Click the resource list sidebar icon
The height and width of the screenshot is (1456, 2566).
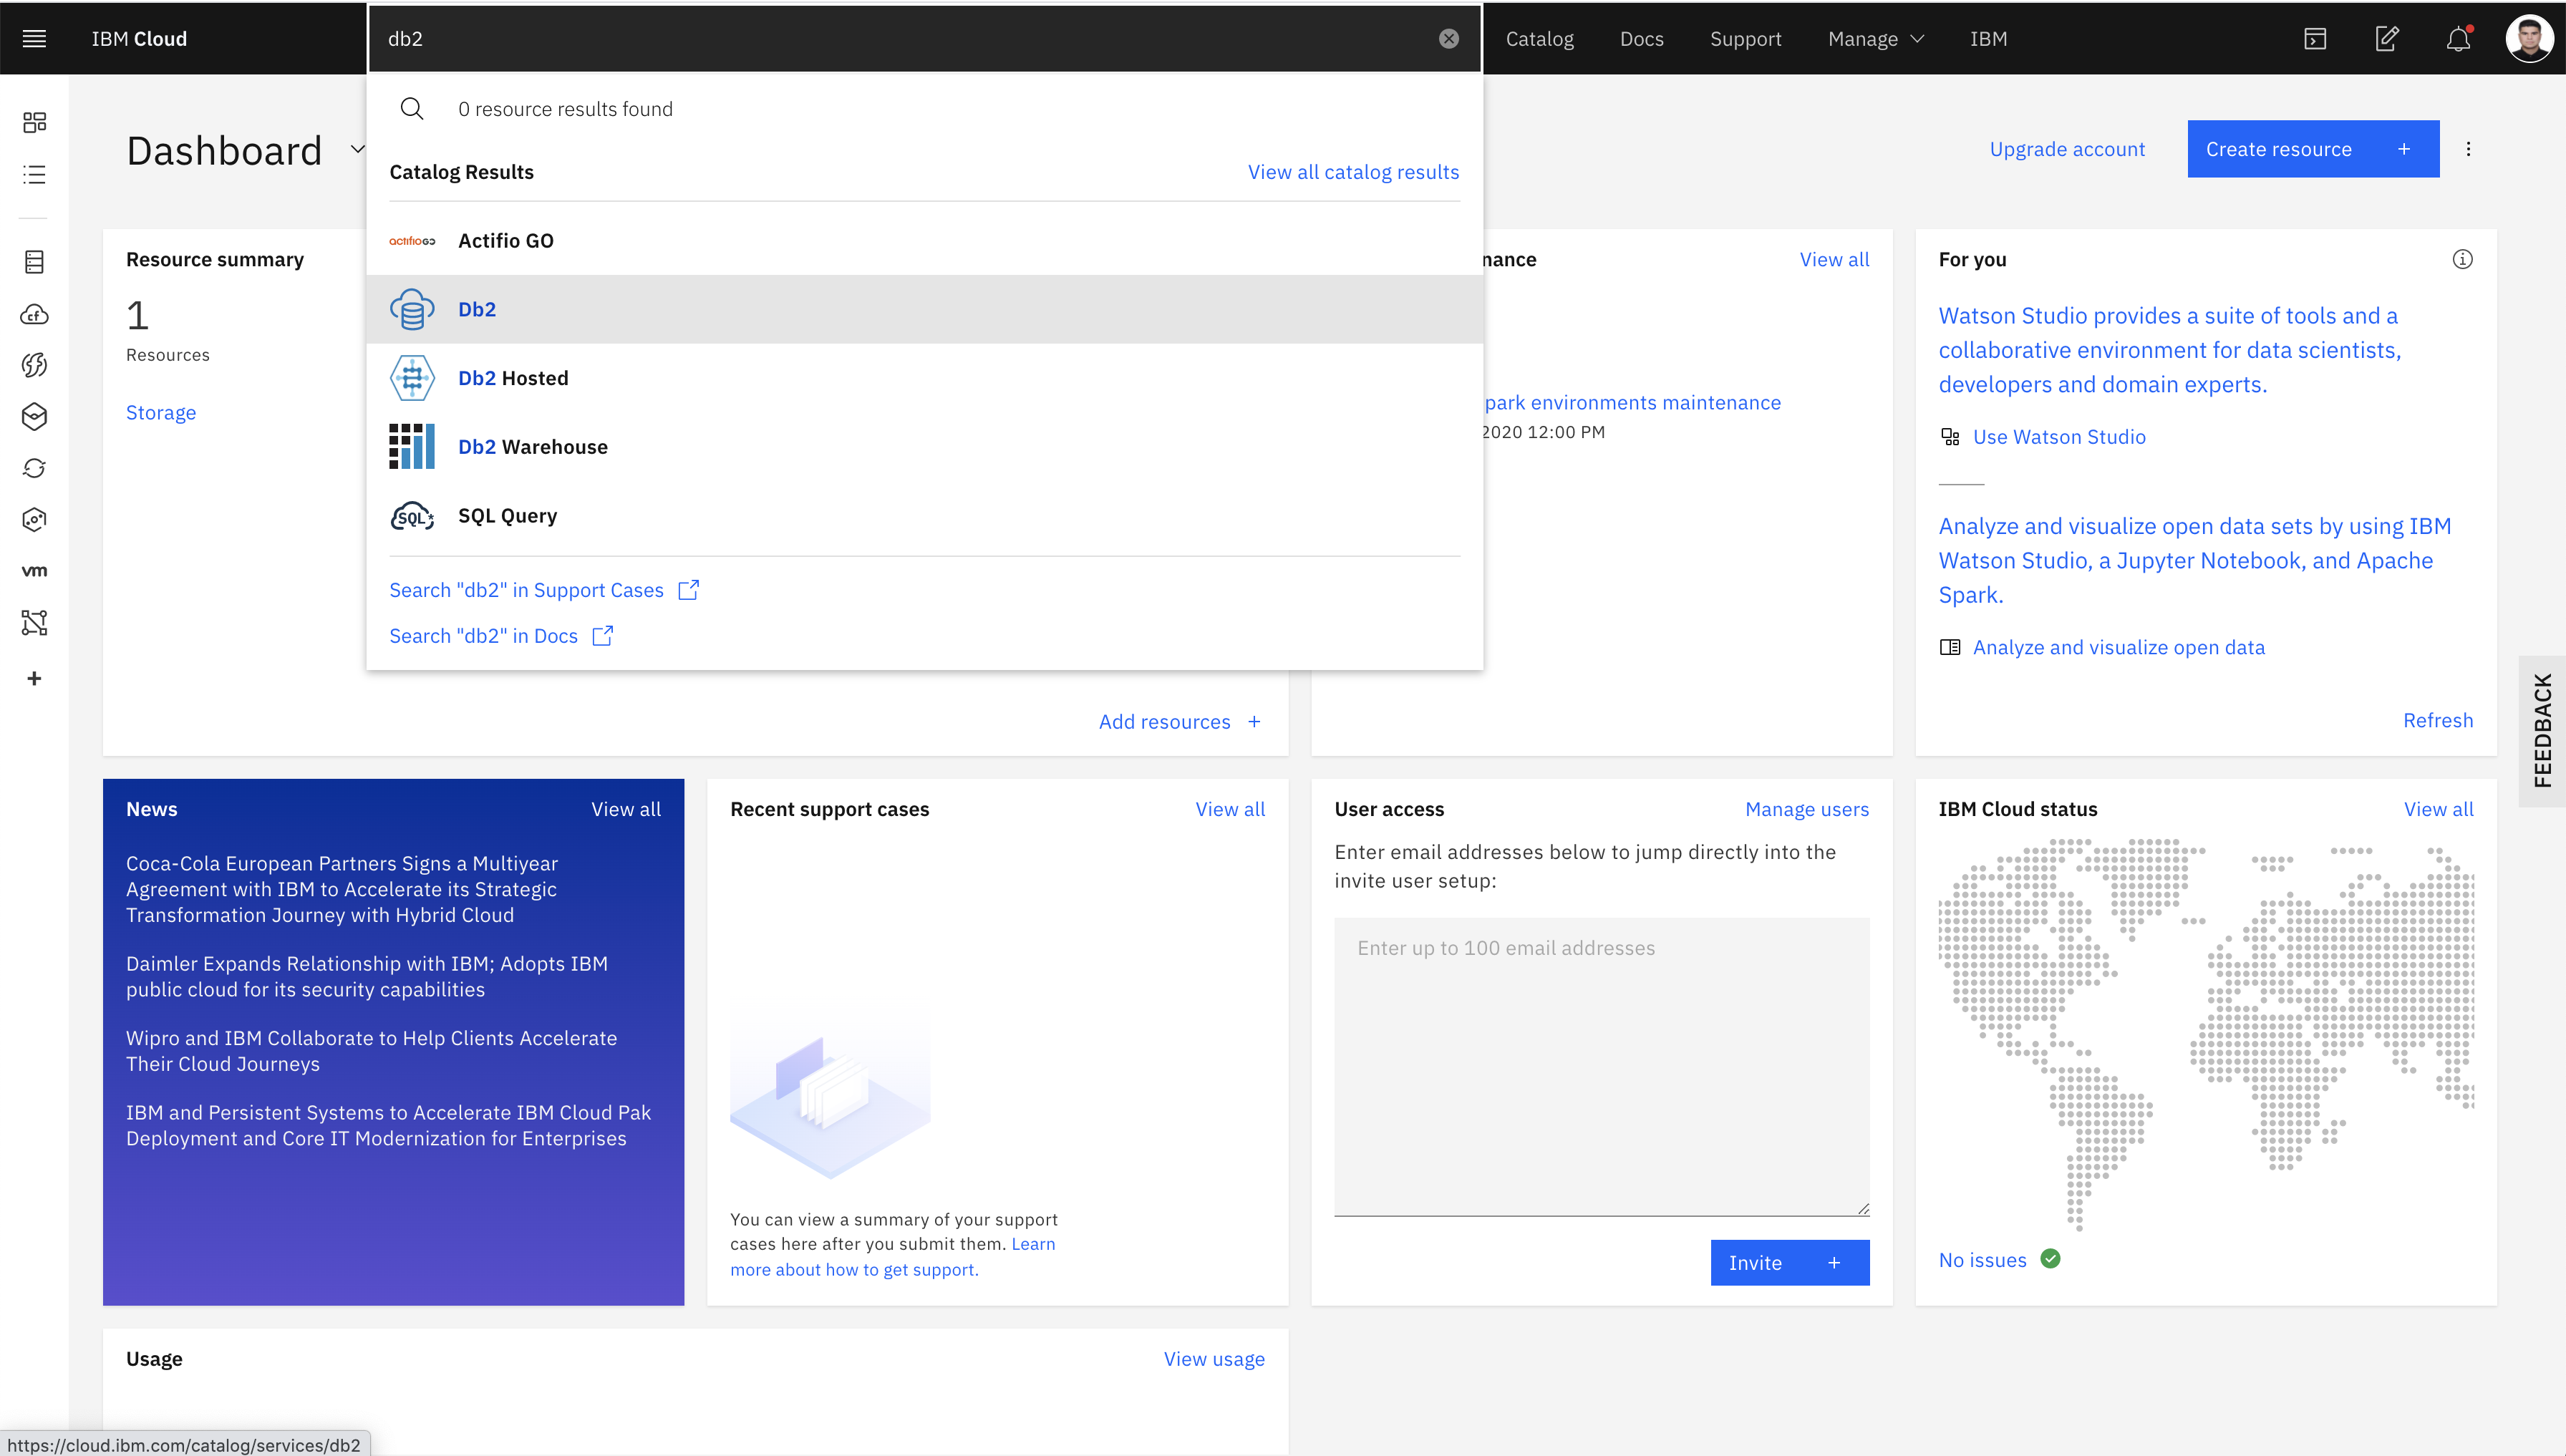[34, 175]
